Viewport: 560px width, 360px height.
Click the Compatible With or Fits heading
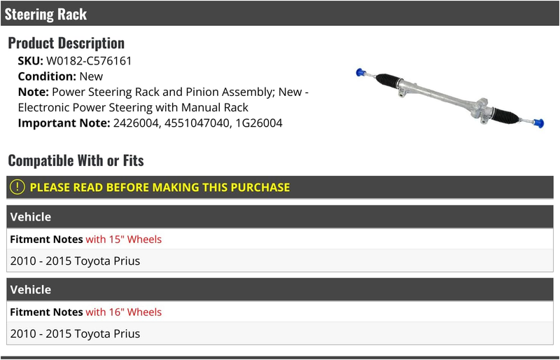[x=76, y=160]
